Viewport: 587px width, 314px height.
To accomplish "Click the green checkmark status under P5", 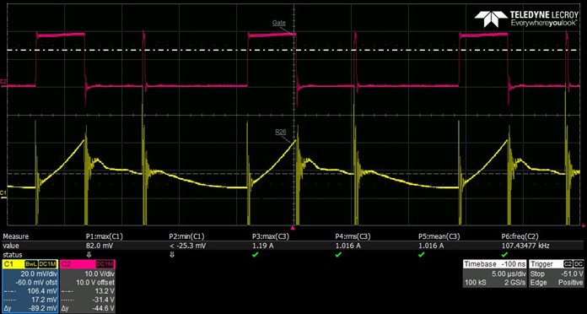I will tap(421, 255).
